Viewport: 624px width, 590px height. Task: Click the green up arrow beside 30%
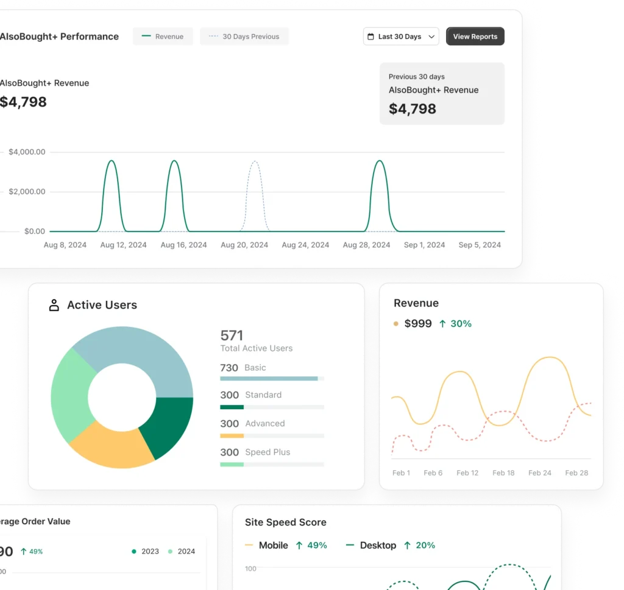[442, 324]
